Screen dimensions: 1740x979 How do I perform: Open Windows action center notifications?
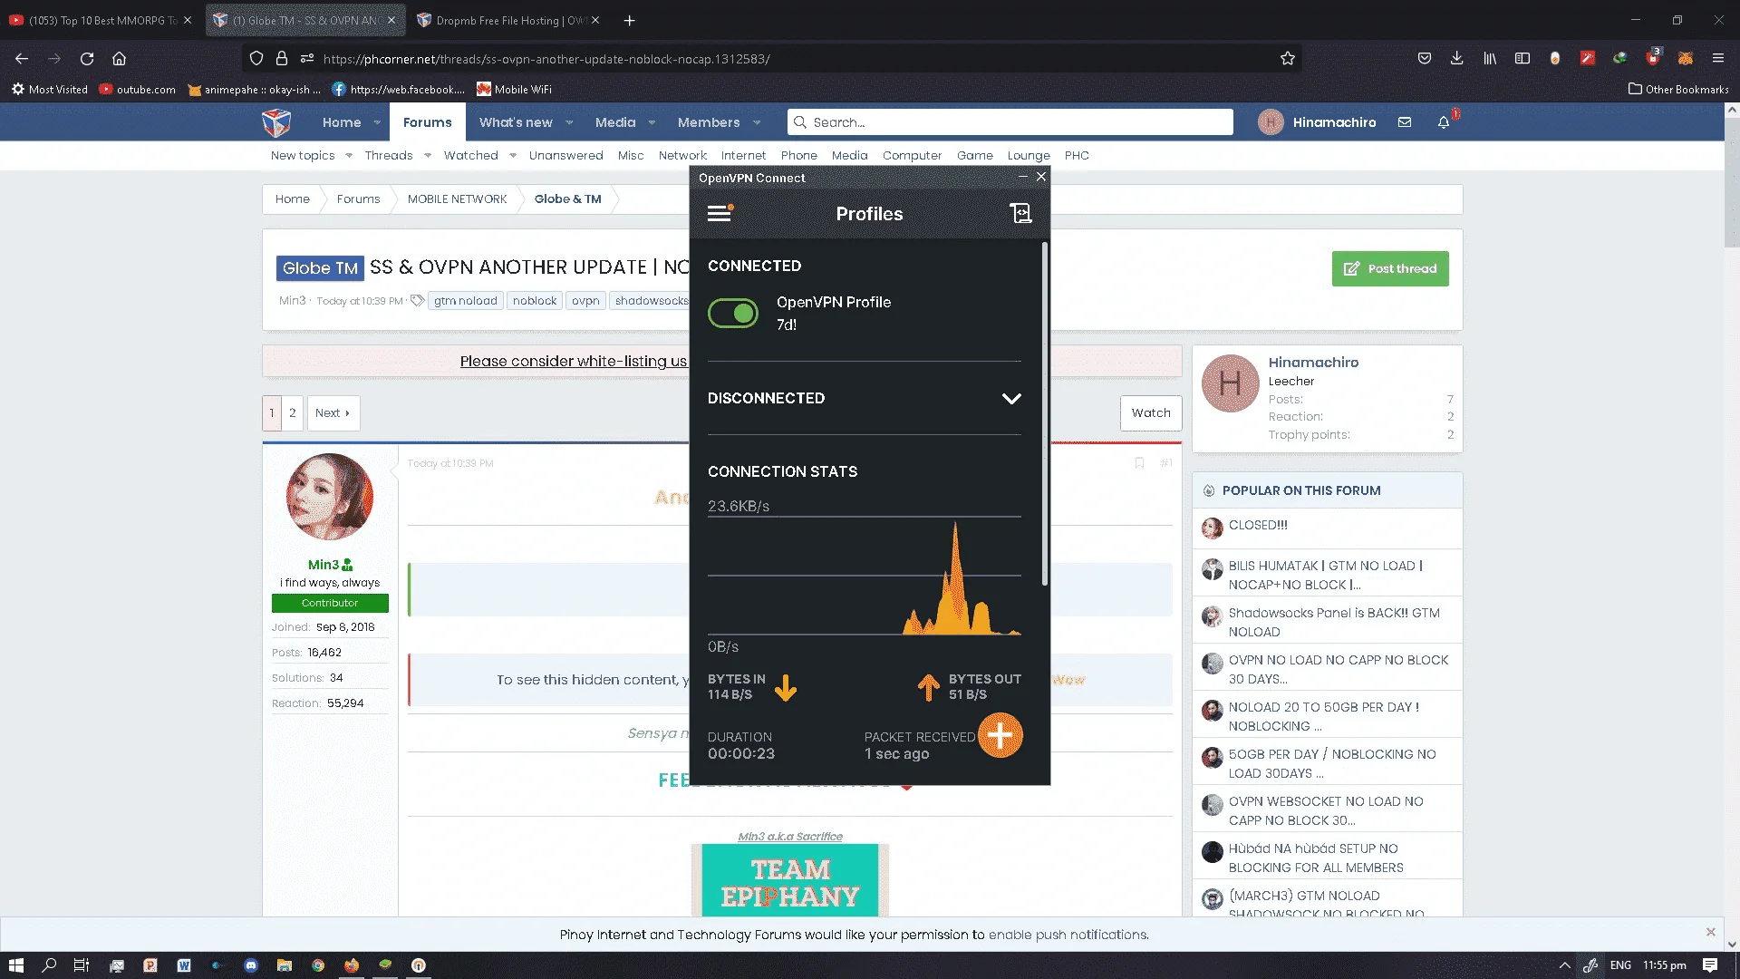pyautogui.click(x=1709, y=964)
